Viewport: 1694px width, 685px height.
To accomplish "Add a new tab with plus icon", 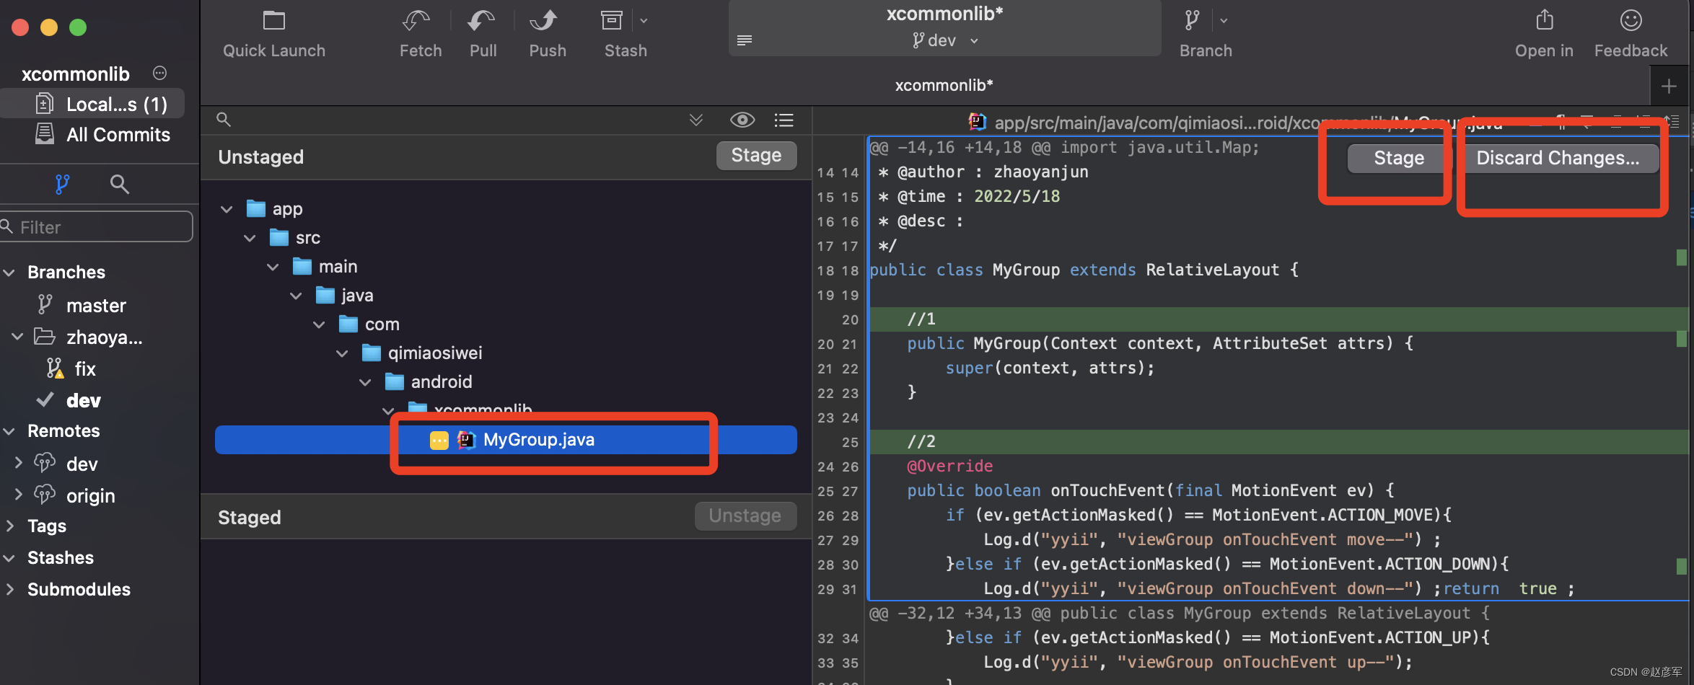I will pyautogui.click(x=1669, y=87).
